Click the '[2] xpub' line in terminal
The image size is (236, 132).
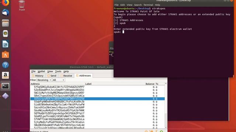tap(119, 23)
